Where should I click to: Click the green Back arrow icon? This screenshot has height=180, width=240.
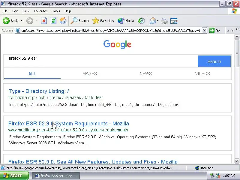click(x=6, y=21)
